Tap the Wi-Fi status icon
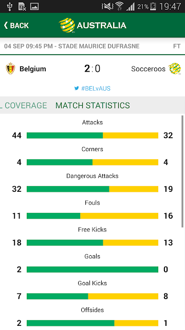The width and height of the screenshot is (185, 330). tap(120, 6)
